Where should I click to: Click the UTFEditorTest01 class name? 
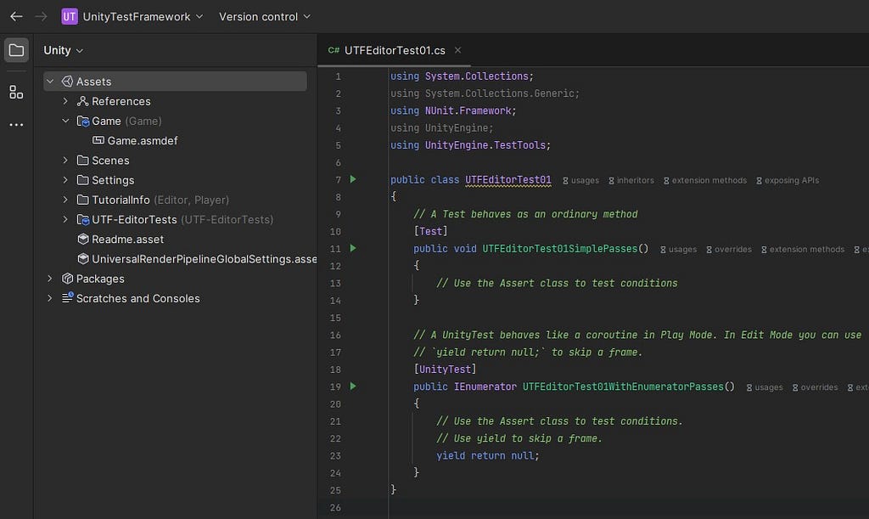(508, 180)
